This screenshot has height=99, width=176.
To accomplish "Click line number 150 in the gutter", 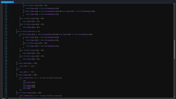I will point(6,63).
